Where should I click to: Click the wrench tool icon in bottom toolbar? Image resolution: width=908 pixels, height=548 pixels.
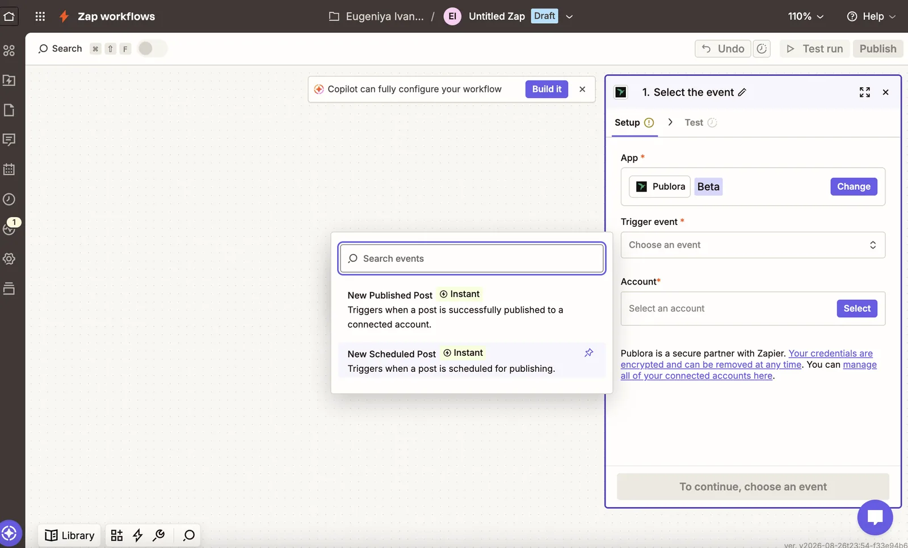(x=159, y=536)
